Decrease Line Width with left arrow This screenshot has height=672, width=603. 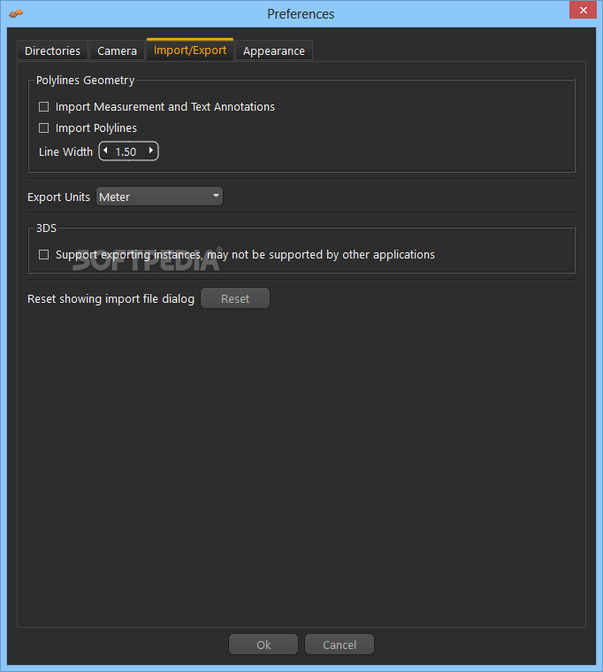click(105, 151)
